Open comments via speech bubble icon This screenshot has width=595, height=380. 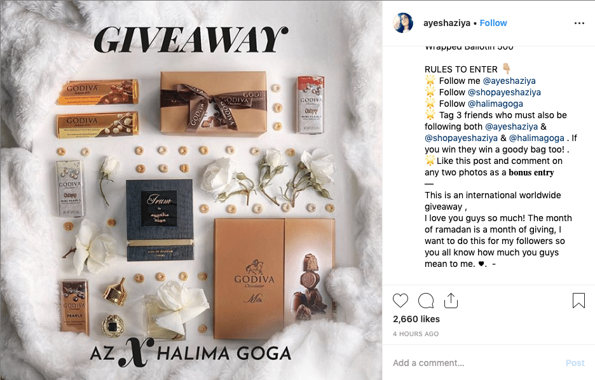click(x=426, y=301)
